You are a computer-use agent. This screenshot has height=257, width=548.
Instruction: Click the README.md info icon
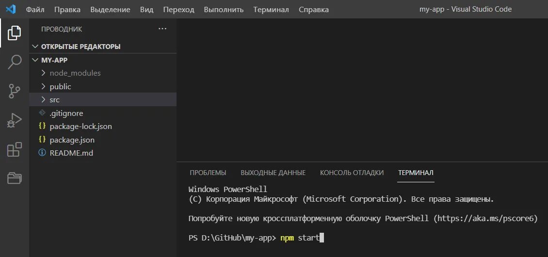(x=42, y=153)
